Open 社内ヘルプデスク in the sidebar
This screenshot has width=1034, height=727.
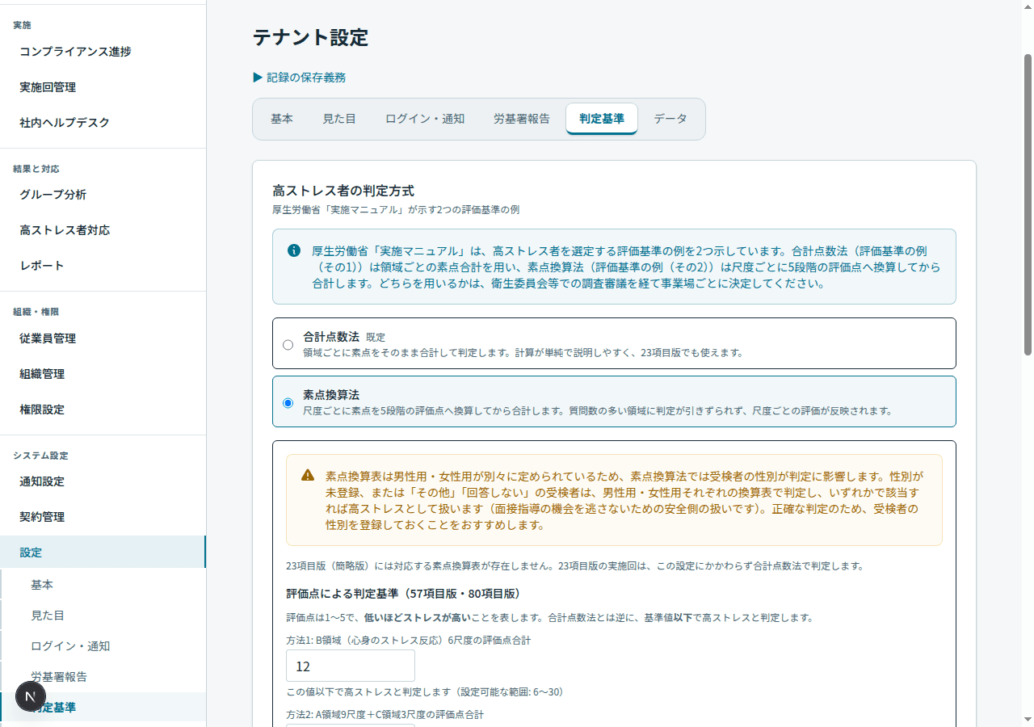coord(103,123)
